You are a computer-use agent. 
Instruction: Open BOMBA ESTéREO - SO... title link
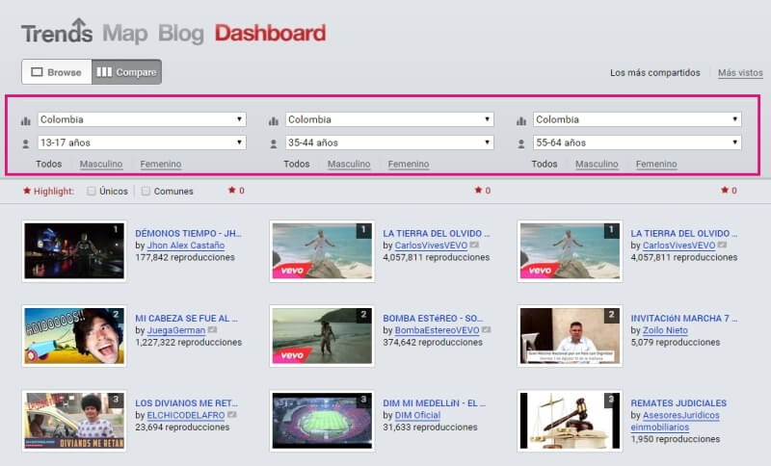tap(433, 318)
